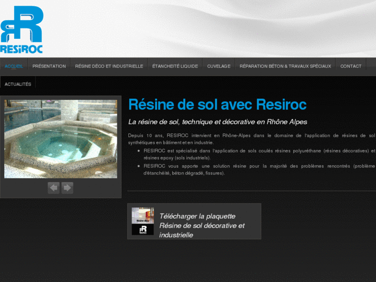Click bullet about sols coulés résines polyuréthane
This screenshot has width=376, height=282.
click(x=259, y=154)
